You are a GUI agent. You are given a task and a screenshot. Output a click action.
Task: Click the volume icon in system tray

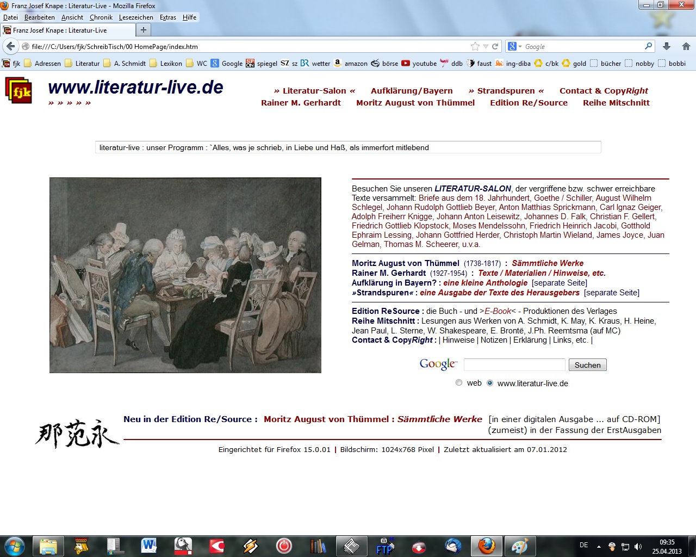coord(638,546)
